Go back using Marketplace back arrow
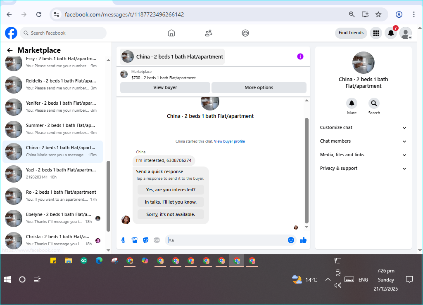 coord(10,50)
